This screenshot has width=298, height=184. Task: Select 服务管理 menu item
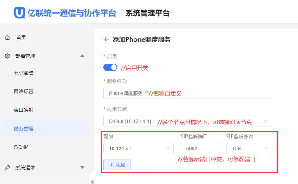click(x=23, y=128)
